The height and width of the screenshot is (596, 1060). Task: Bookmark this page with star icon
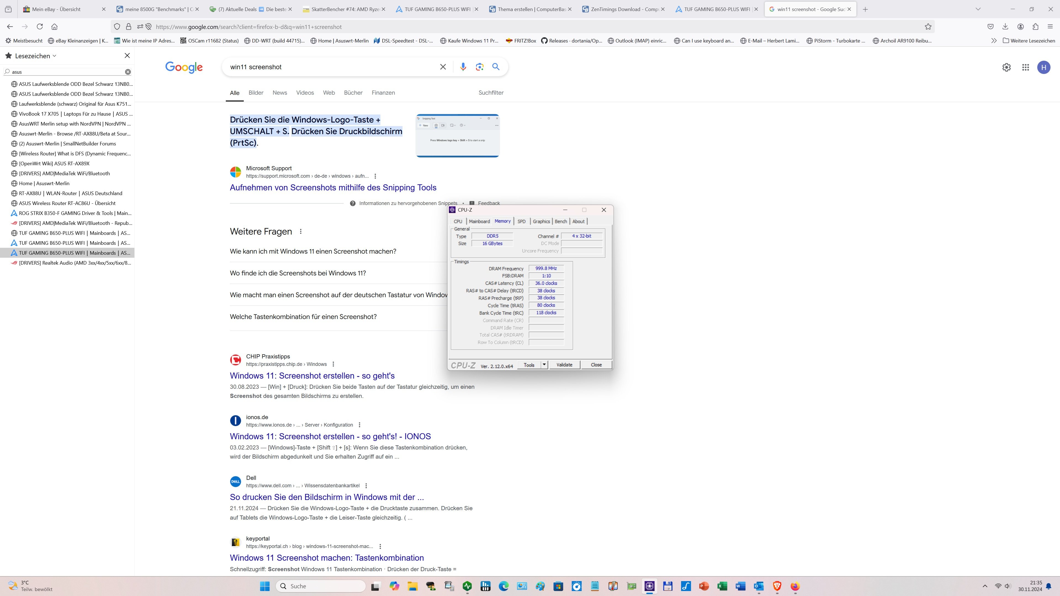coord(928,27)
